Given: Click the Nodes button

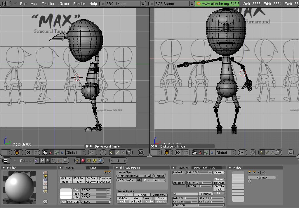Looking at the screenshot, I should 160,176.
